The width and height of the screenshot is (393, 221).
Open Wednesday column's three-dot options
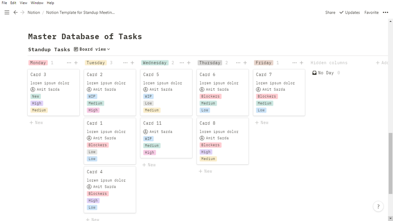[x=182, y=63]
